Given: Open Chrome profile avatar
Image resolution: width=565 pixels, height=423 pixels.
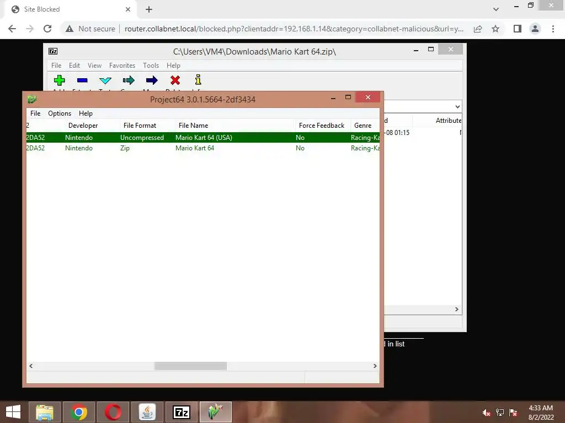Looking at the screenshot, I should tap(535, 29).
